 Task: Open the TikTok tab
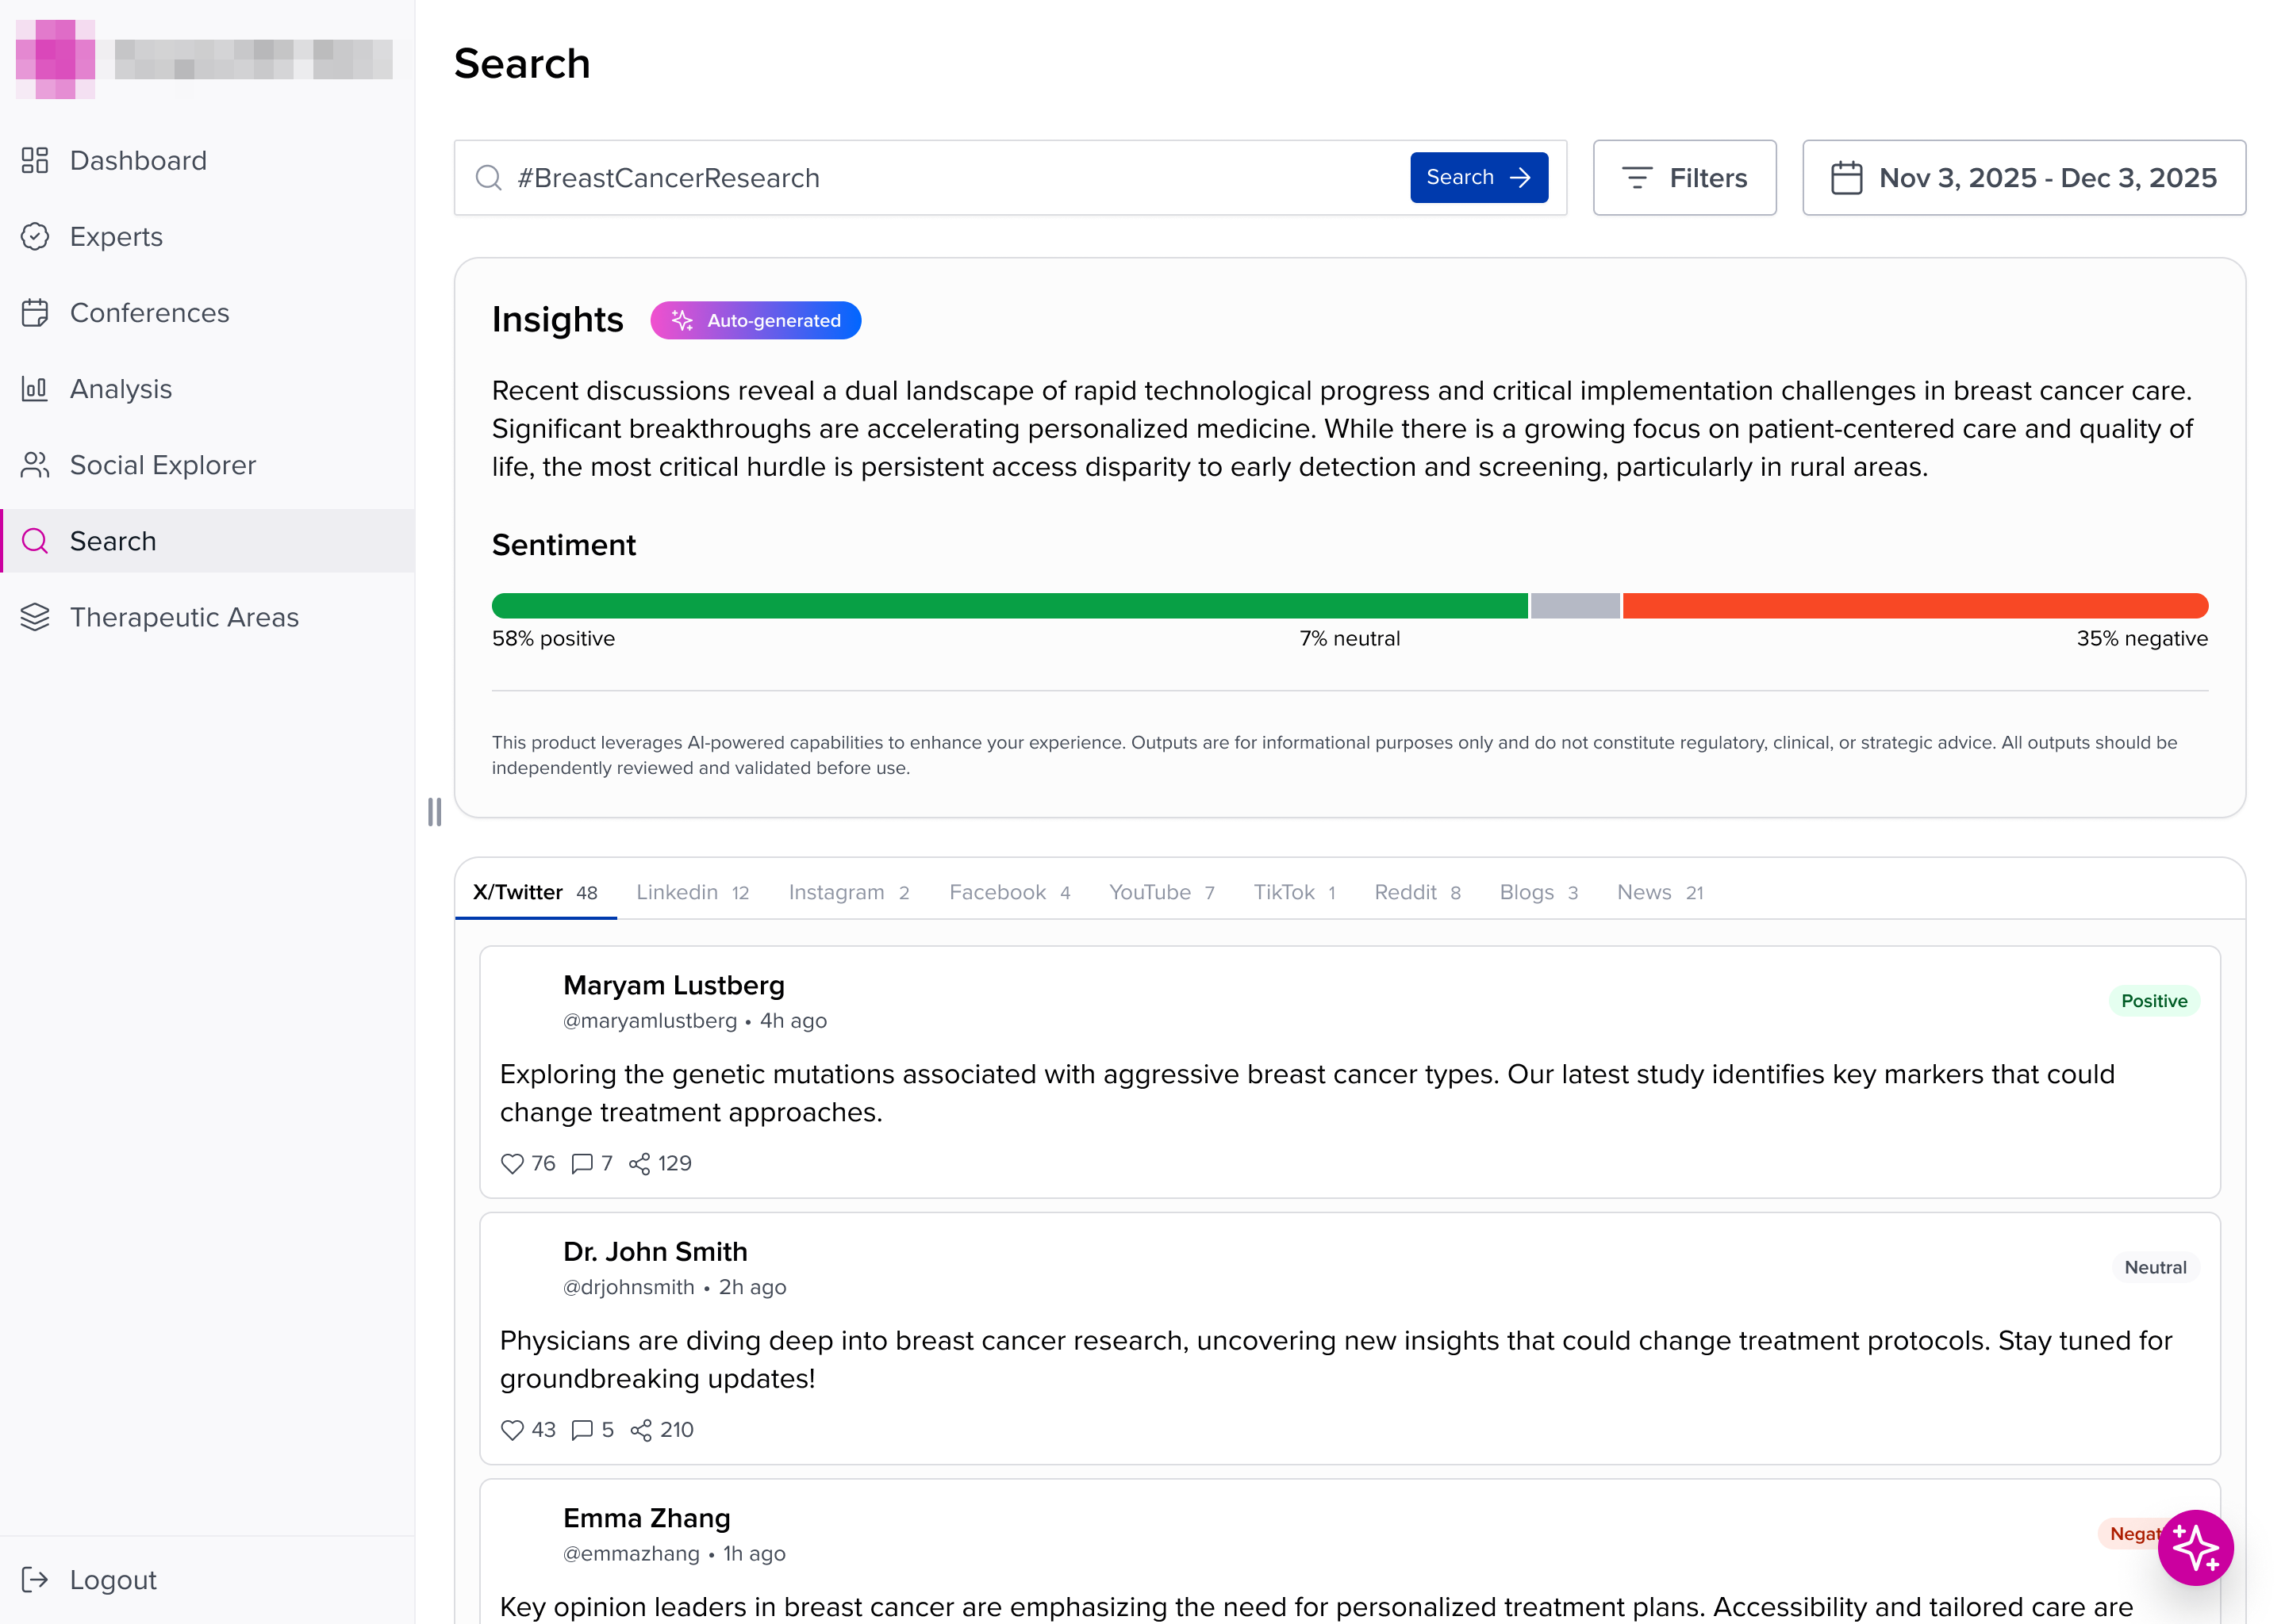click(x=1295, y=892)
